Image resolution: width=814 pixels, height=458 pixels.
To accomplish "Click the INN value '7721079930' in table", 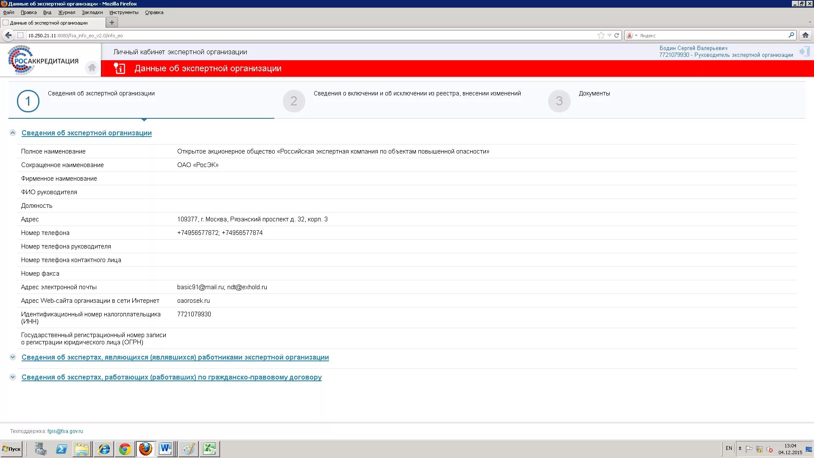I will click(x=194, y=314).
